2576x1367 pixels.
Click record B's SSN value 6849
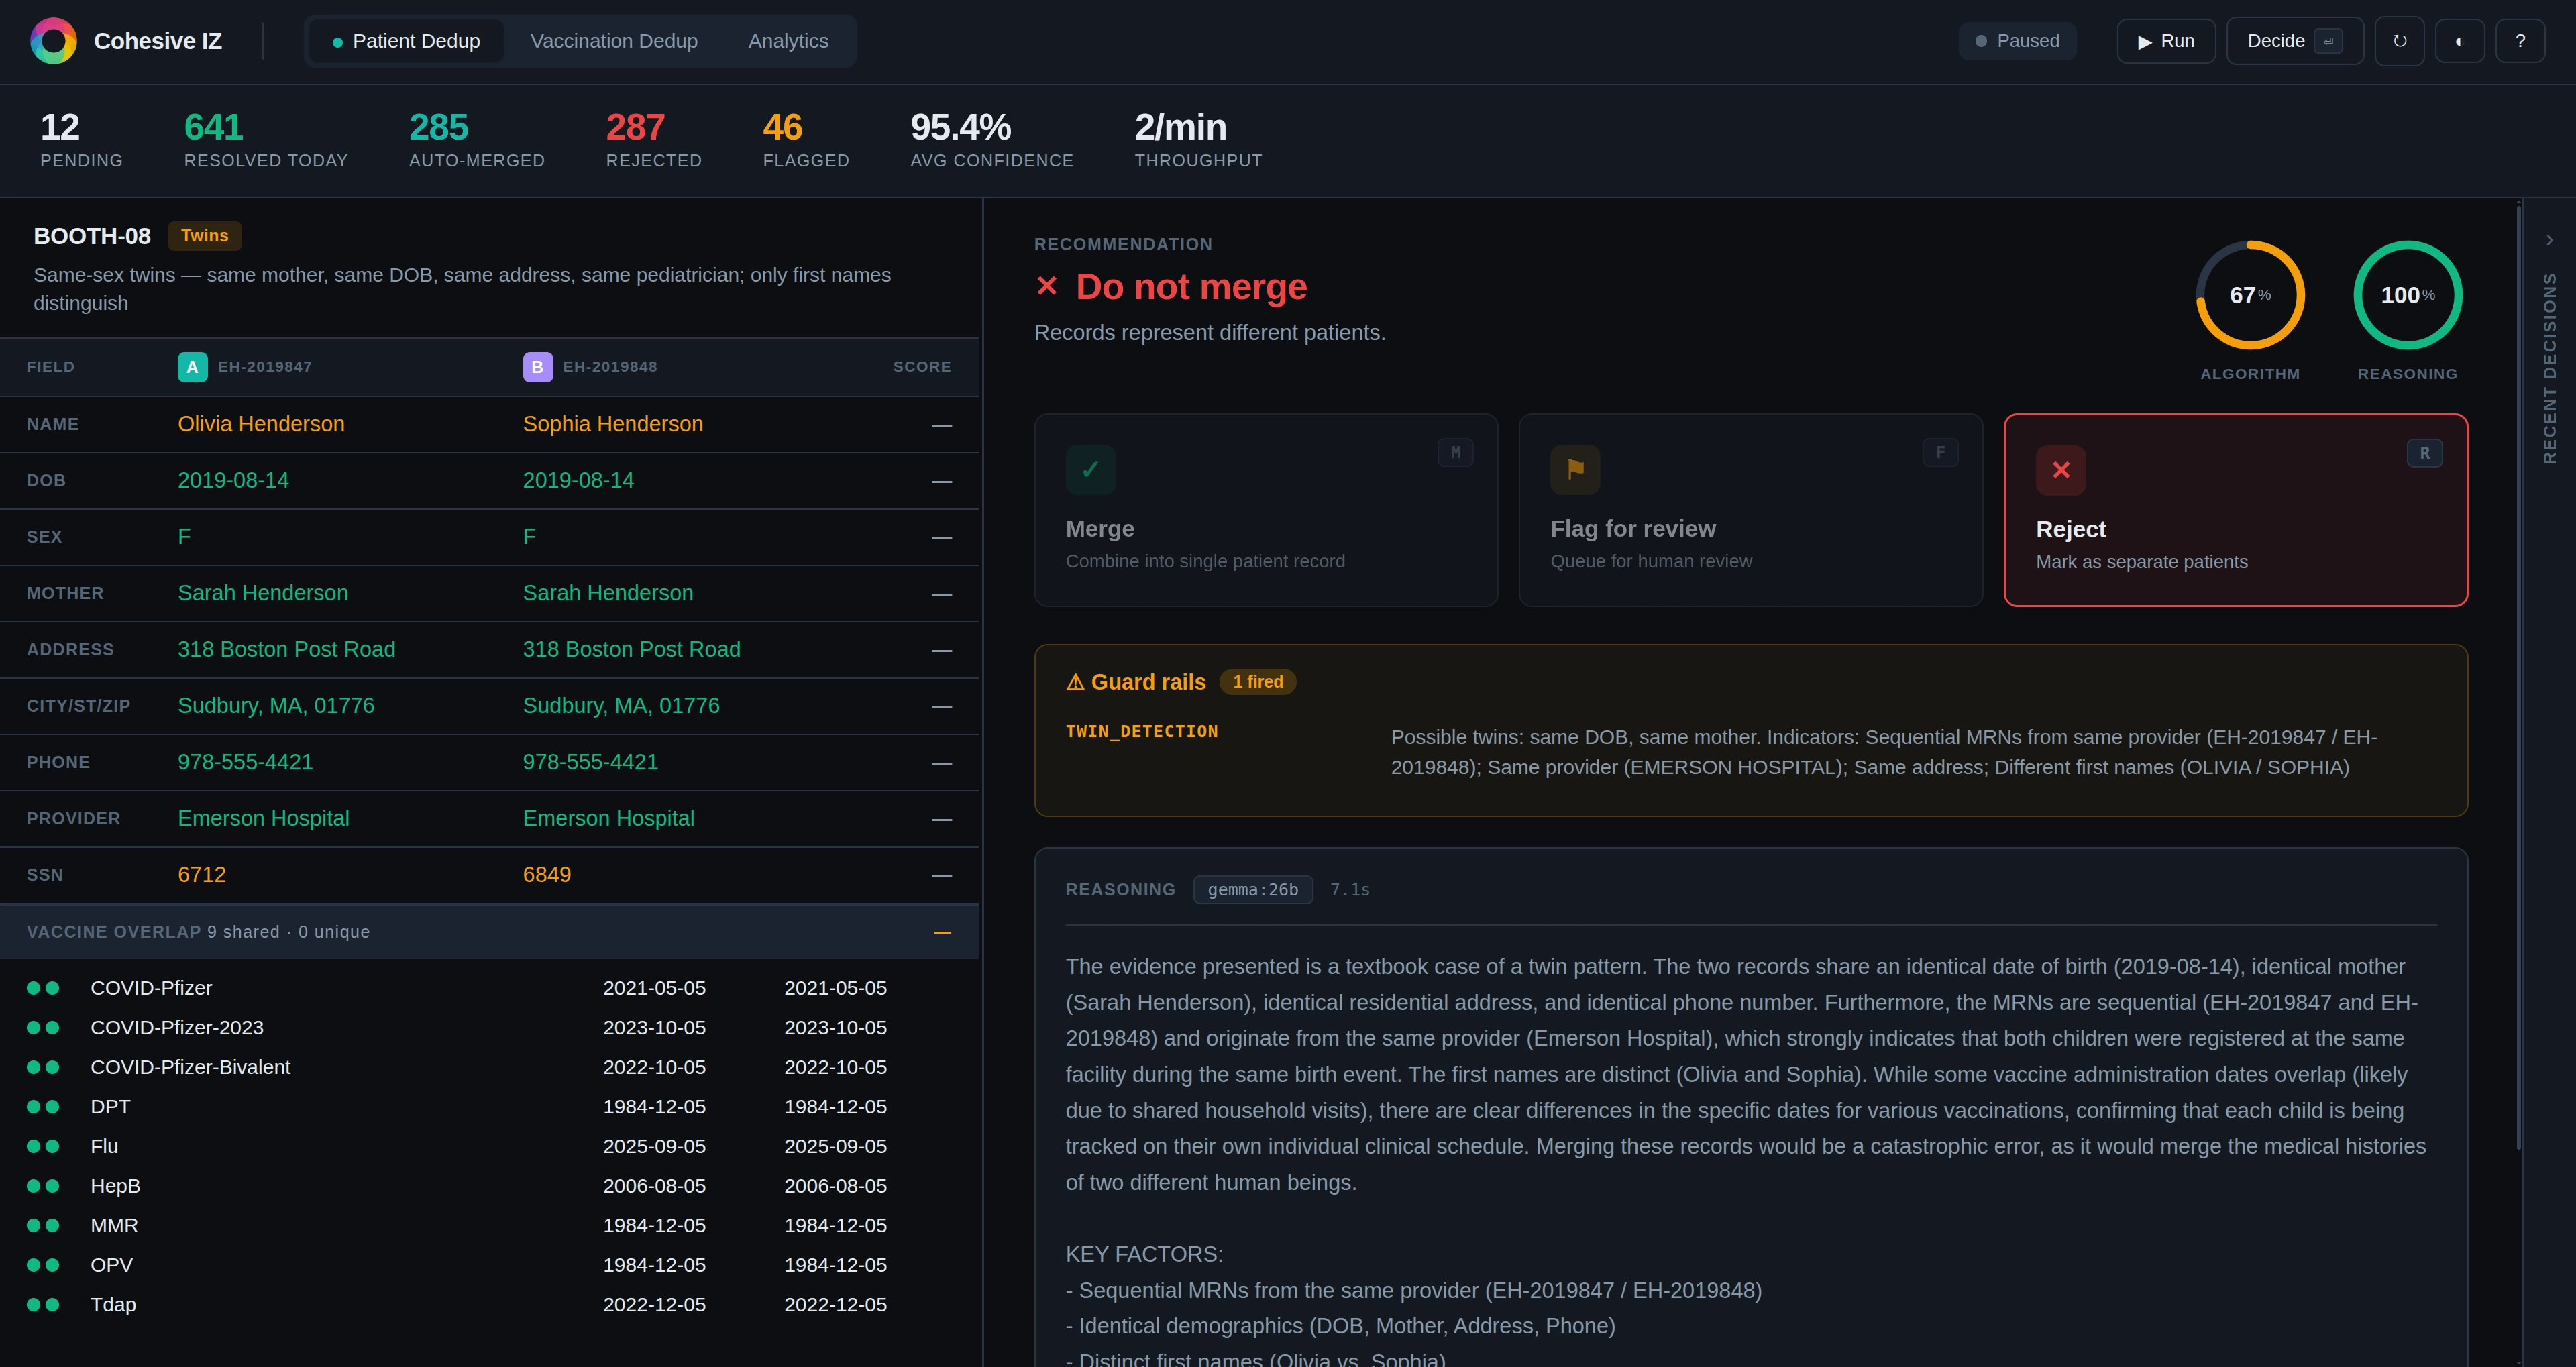[x=547, y=875]
